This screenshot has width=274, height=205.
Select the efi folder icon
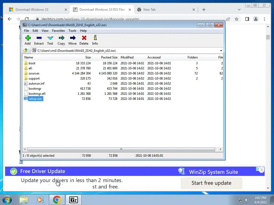pyautogui.click(x=26, y=68)
